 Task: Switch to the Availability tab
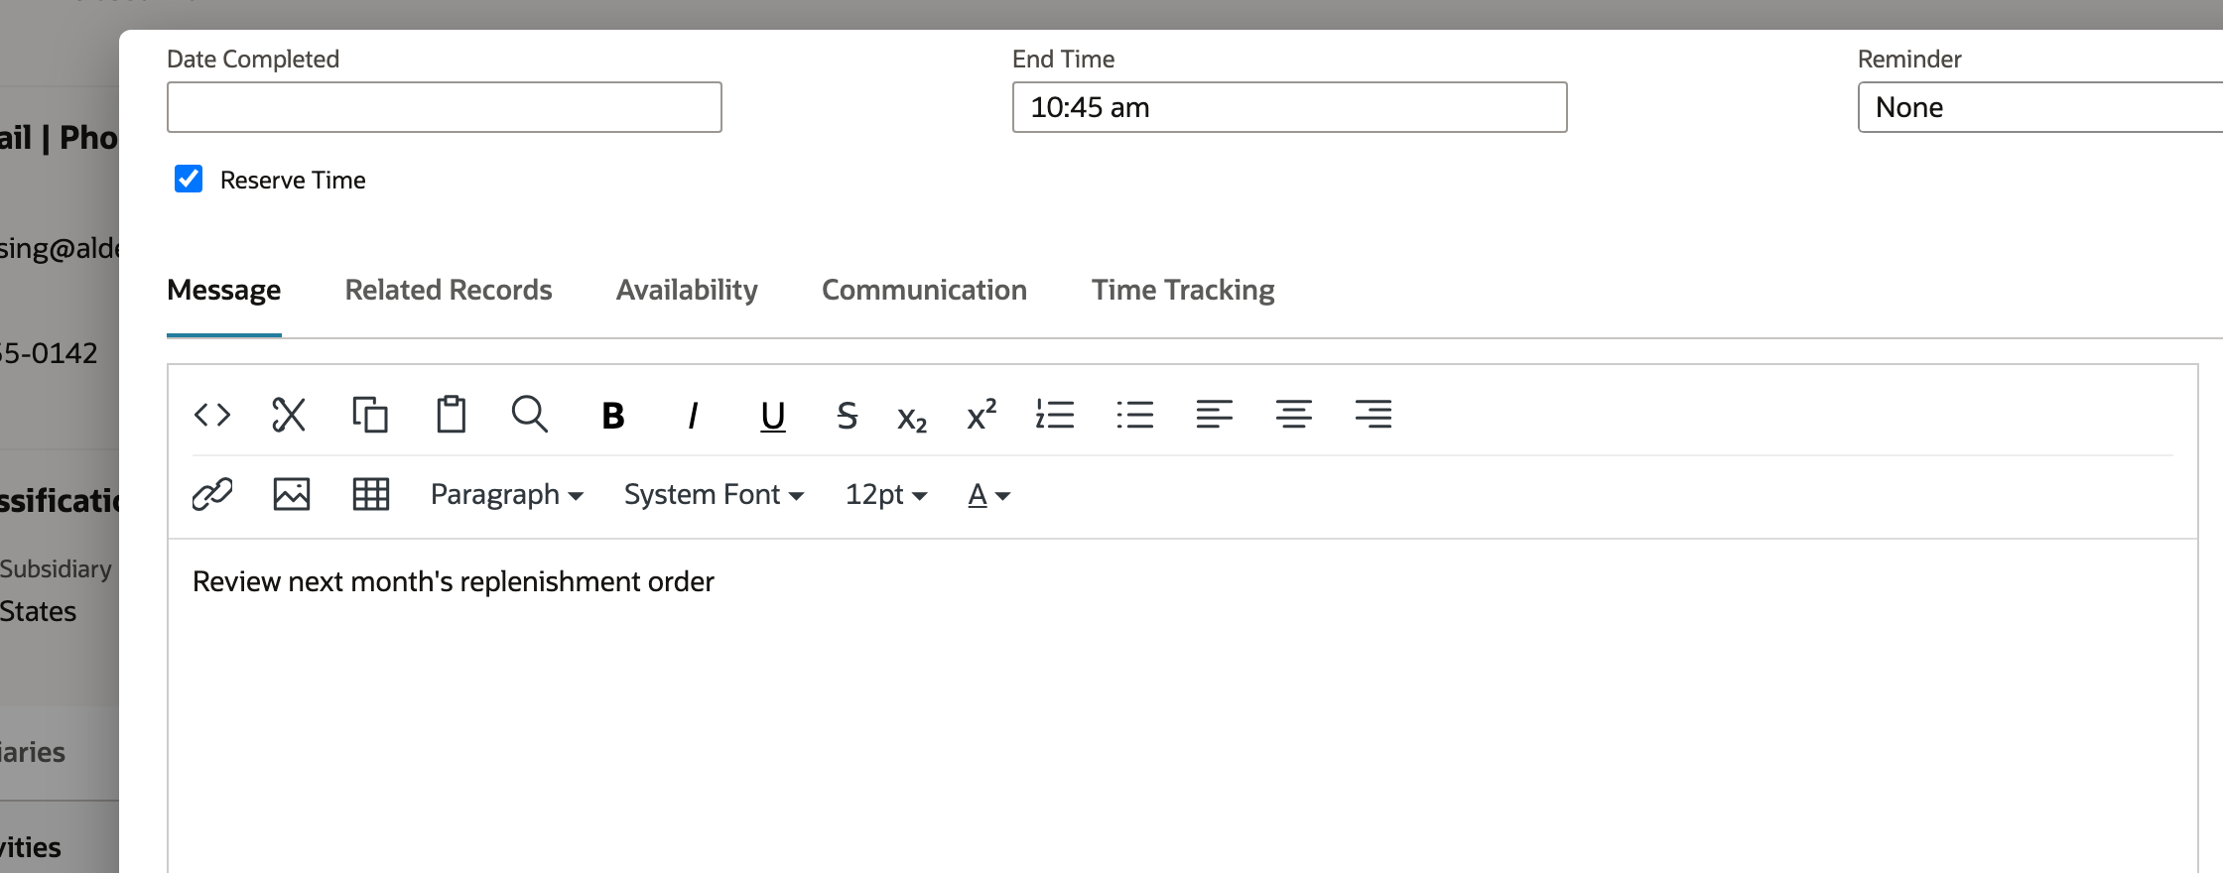(687, 290)
